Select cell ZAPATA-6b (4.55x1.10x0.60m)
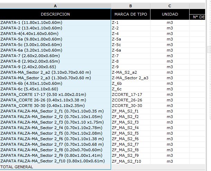 pyautogui.click(x=55, y=83)
